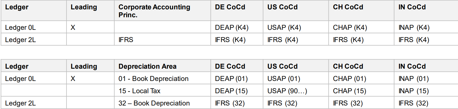Click the USAP (90…) cell
Viewport: 458px width, 109px height.
tap(287, 91)
